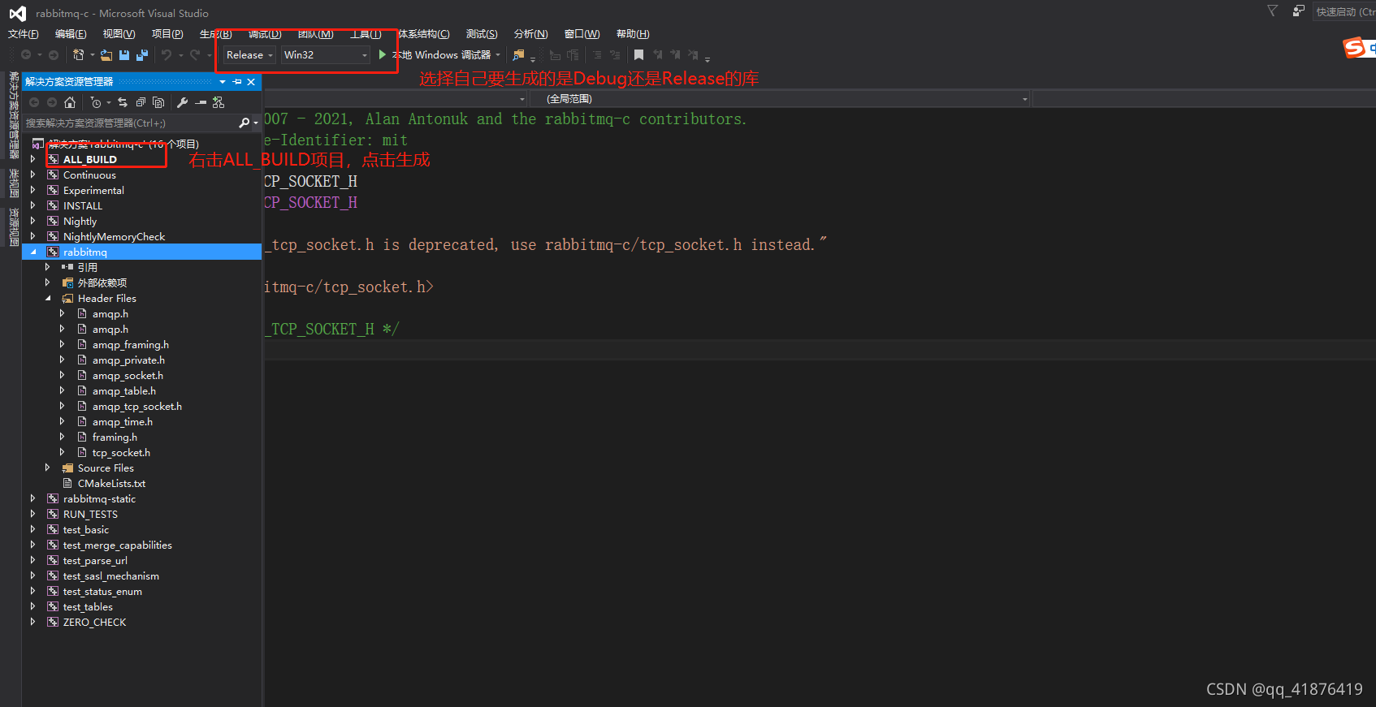Expand the 外部依赖项 node
1376x707 pixels.
pyautogui.click(x=47, y=282)
